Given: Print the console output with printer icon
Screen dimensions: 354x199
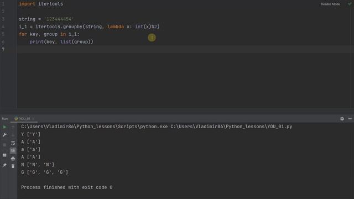Looking at the screenshot, I should click(13, 159).
